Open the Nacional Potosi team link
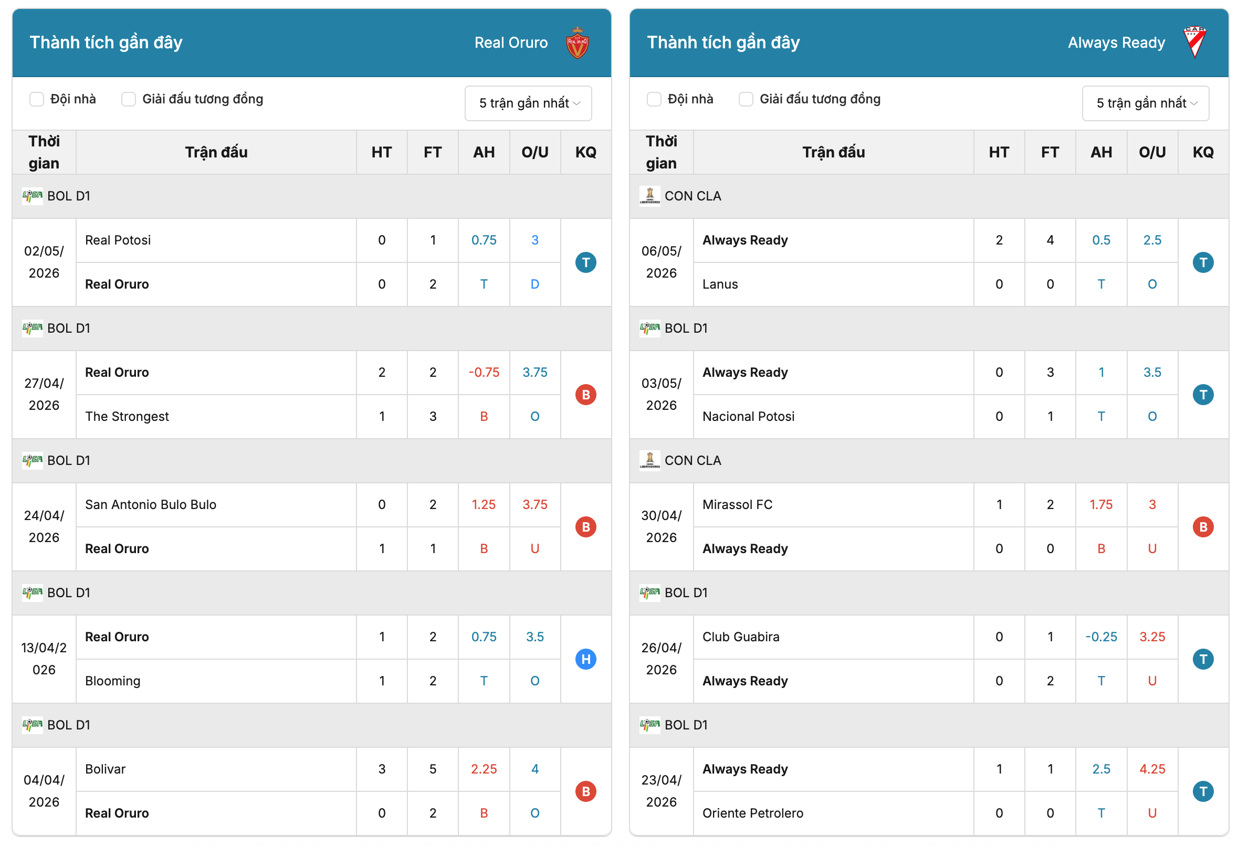The image size is (1238, 847). pyautogui.click(x=748, y=416)
